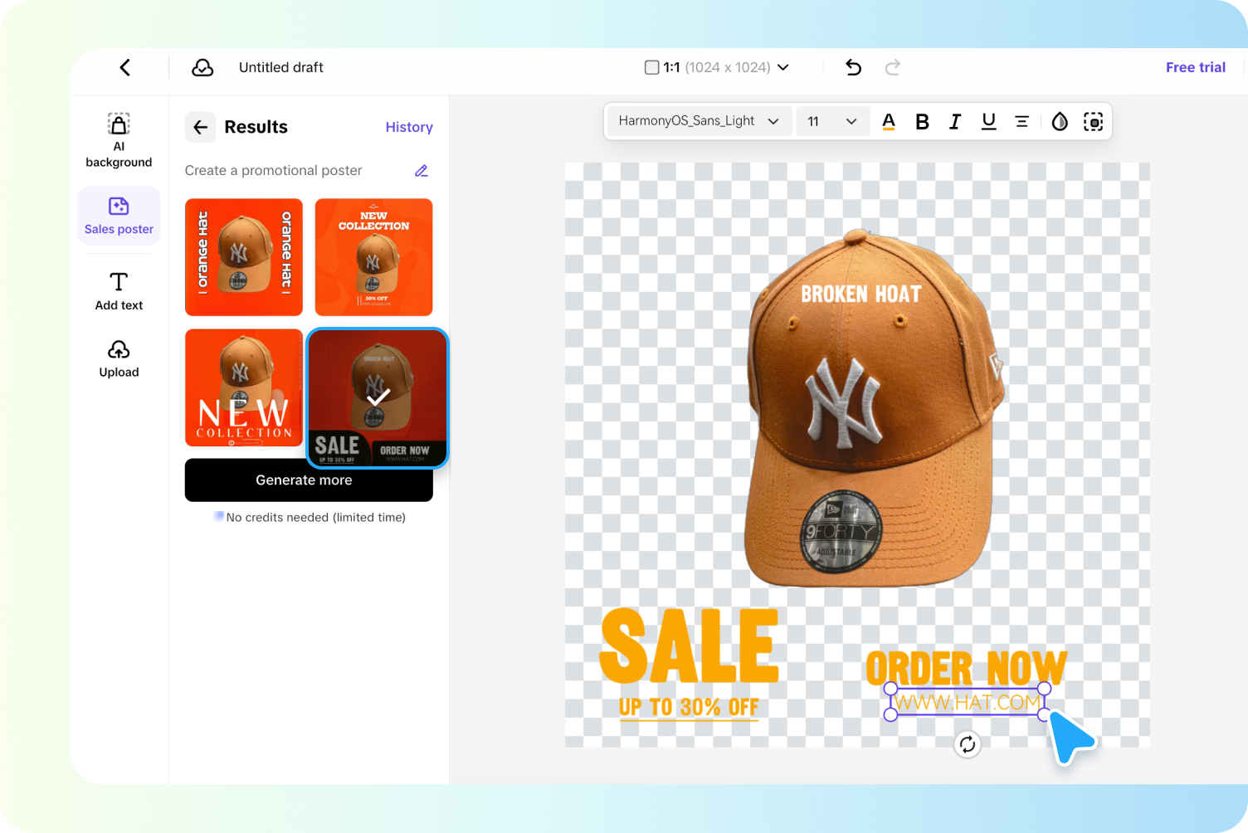The height and width of the screenshot is (833, 1248).
Task: Click the cloud save status icon
Action: [202, 67]
